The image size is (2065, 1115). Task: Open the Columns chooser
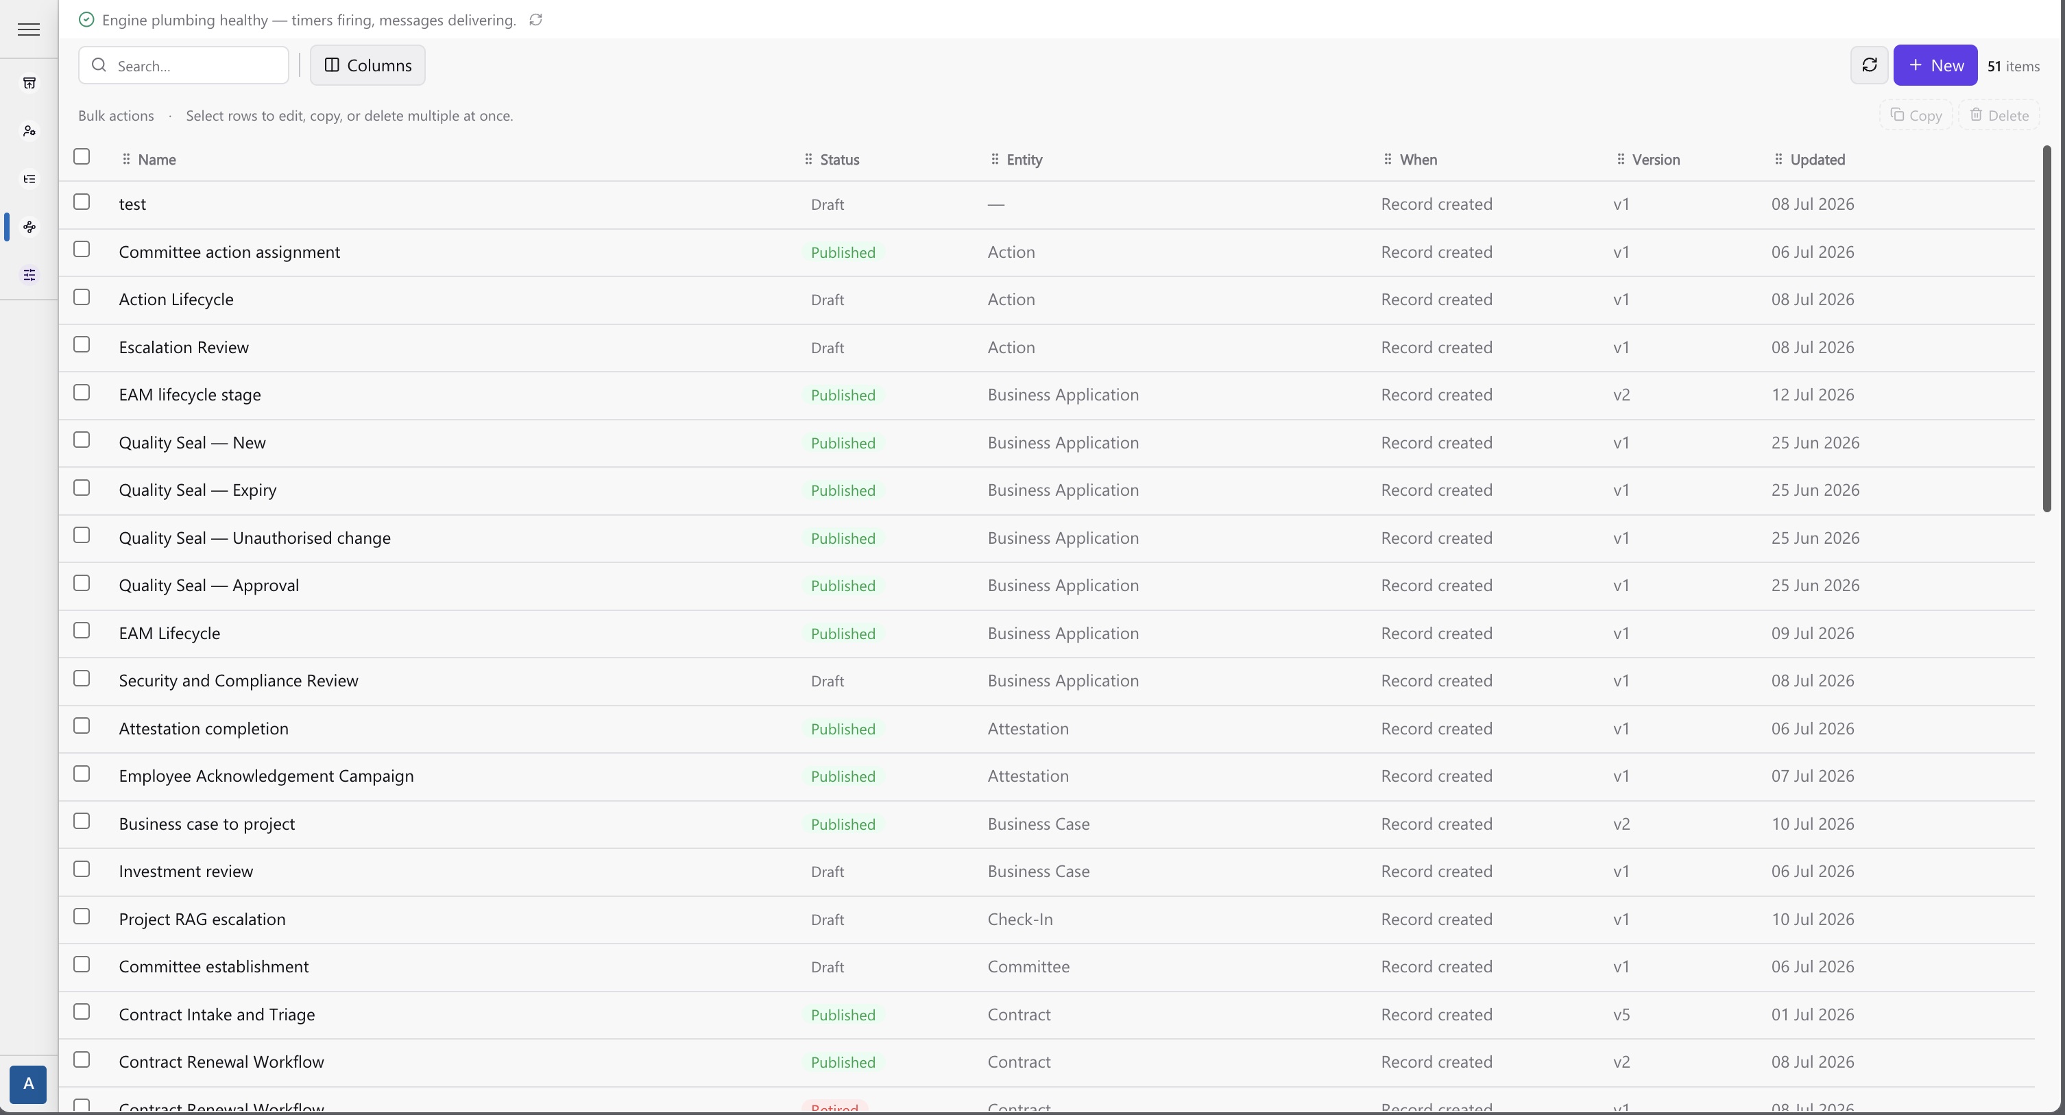tap(368, 65)
